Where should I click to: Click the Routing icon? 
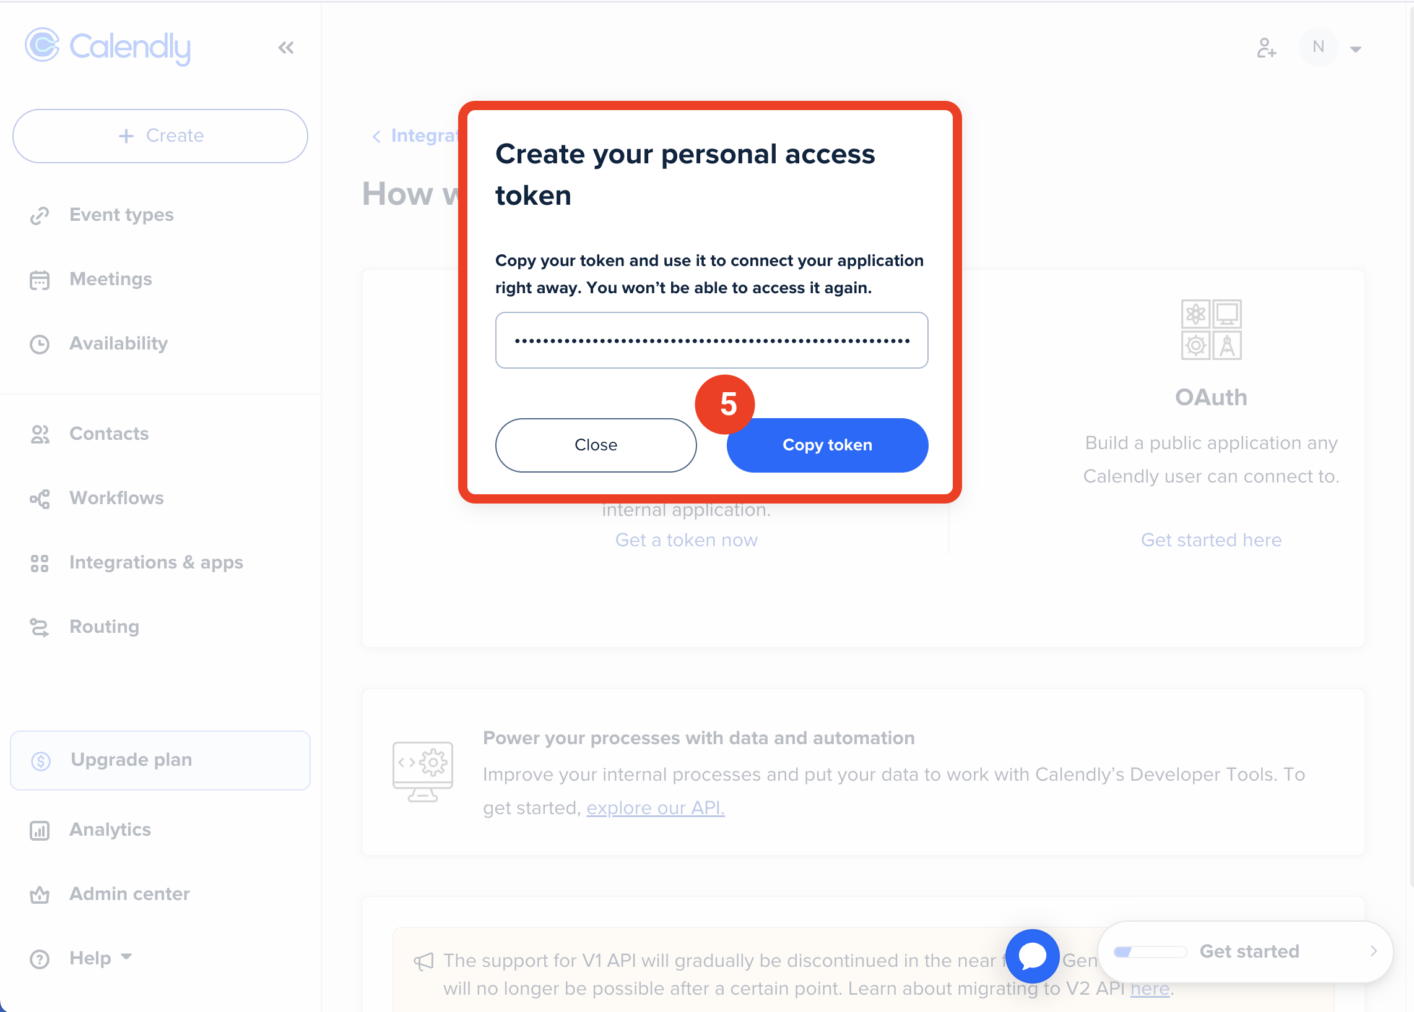click(40, 628)
